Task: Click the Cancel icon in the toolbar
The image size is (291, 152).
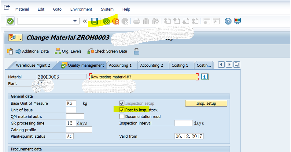Action: pos(125,21)
